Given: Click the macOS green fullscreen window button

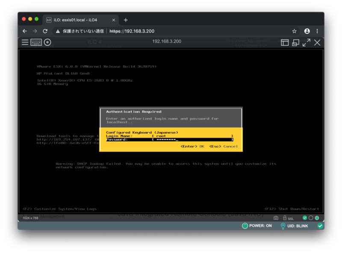Looking at the screenshot, I should click(x=36, y=19).
